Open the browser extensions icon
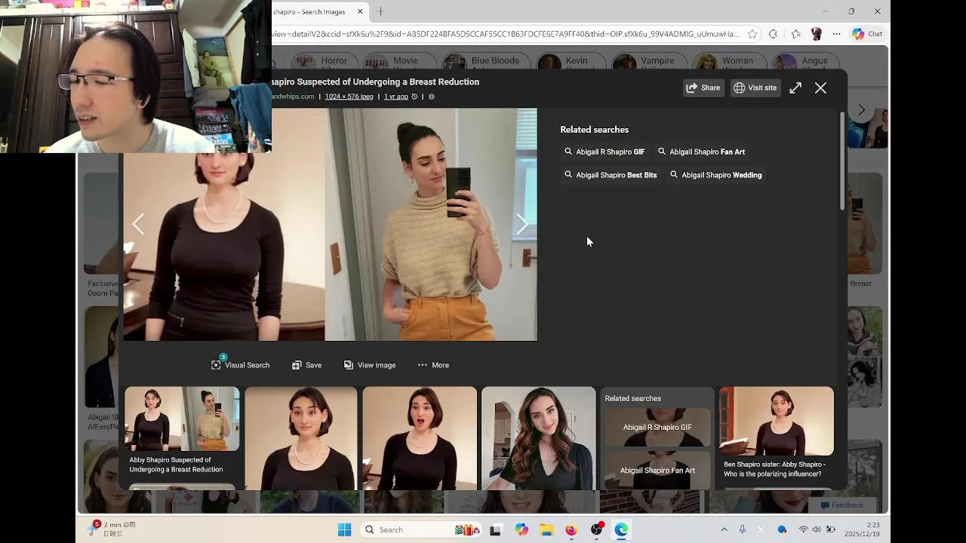Image resolution: width=966 pixels, height=543 pixels. click(x=773, y=34)
